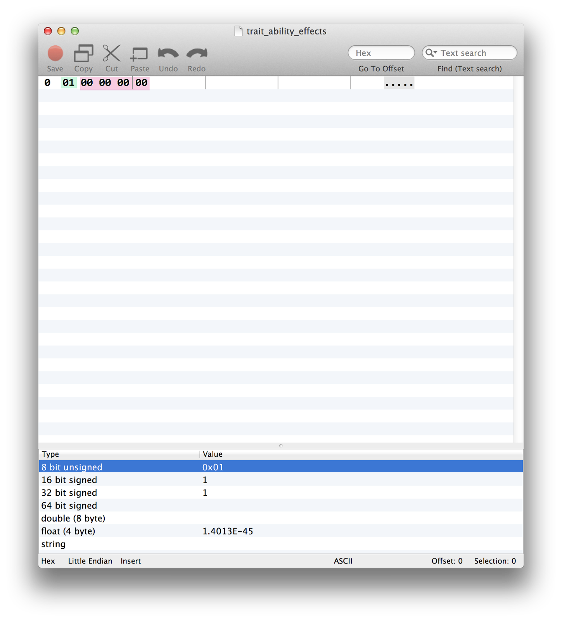The width and height of the screenshot is (562, 621).
Task: Click the Value column header
Action: 361,454
